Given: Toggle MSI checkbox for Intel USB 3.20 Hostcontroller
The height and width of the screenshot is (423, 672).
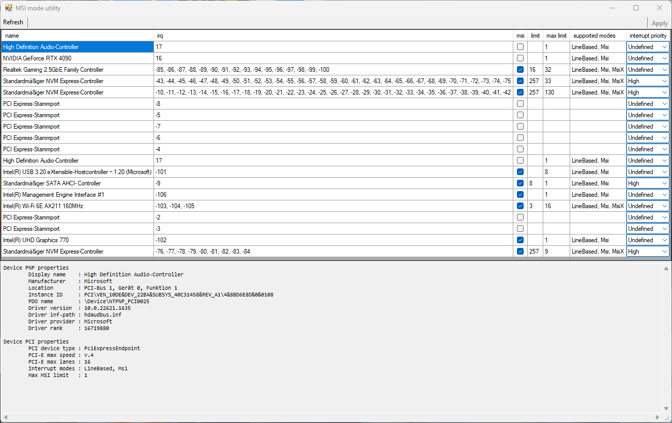Looking at the screenshot, I should click(x=520, y=172).
